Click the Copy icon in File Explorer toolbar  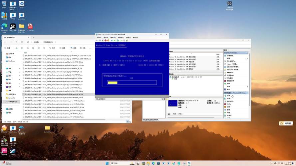(22, 48)
